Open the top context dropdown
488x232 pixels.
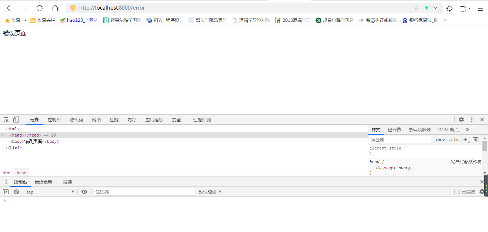click(50, 192)
